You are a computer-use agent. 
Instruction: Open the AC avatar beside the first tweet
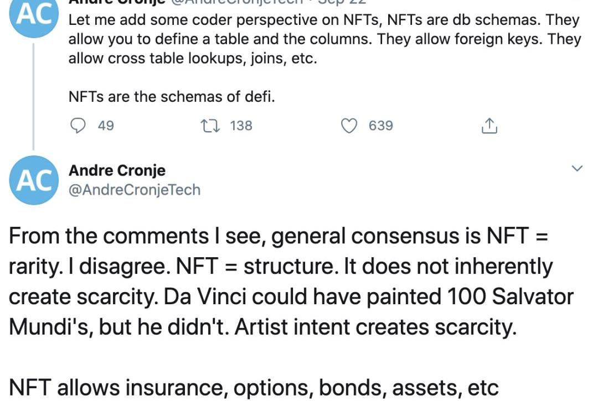pyautogui.click(x=34, y=15)
